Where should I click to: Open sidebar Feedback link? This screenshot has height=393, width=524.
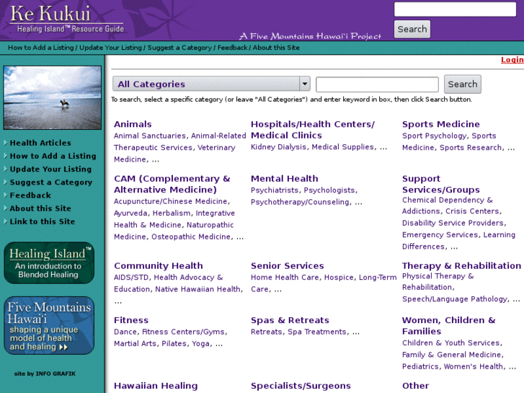click(x=30, y=195)
